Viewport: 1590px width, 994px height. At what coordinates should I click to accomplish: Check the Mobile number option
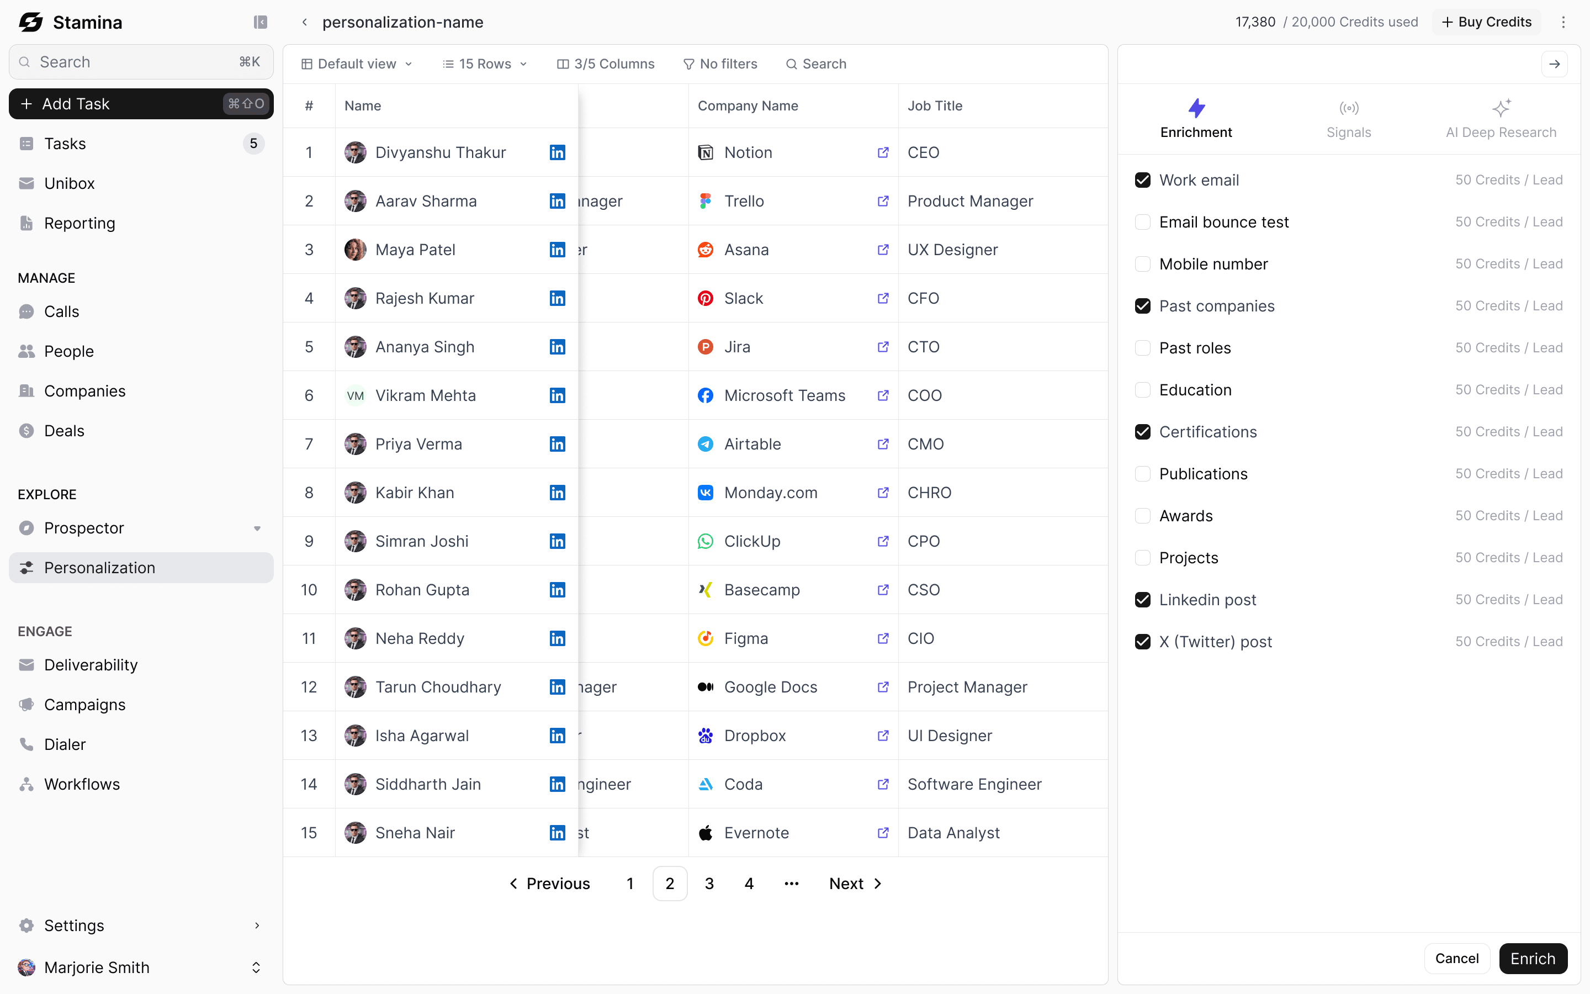(x=1143, y=265)
